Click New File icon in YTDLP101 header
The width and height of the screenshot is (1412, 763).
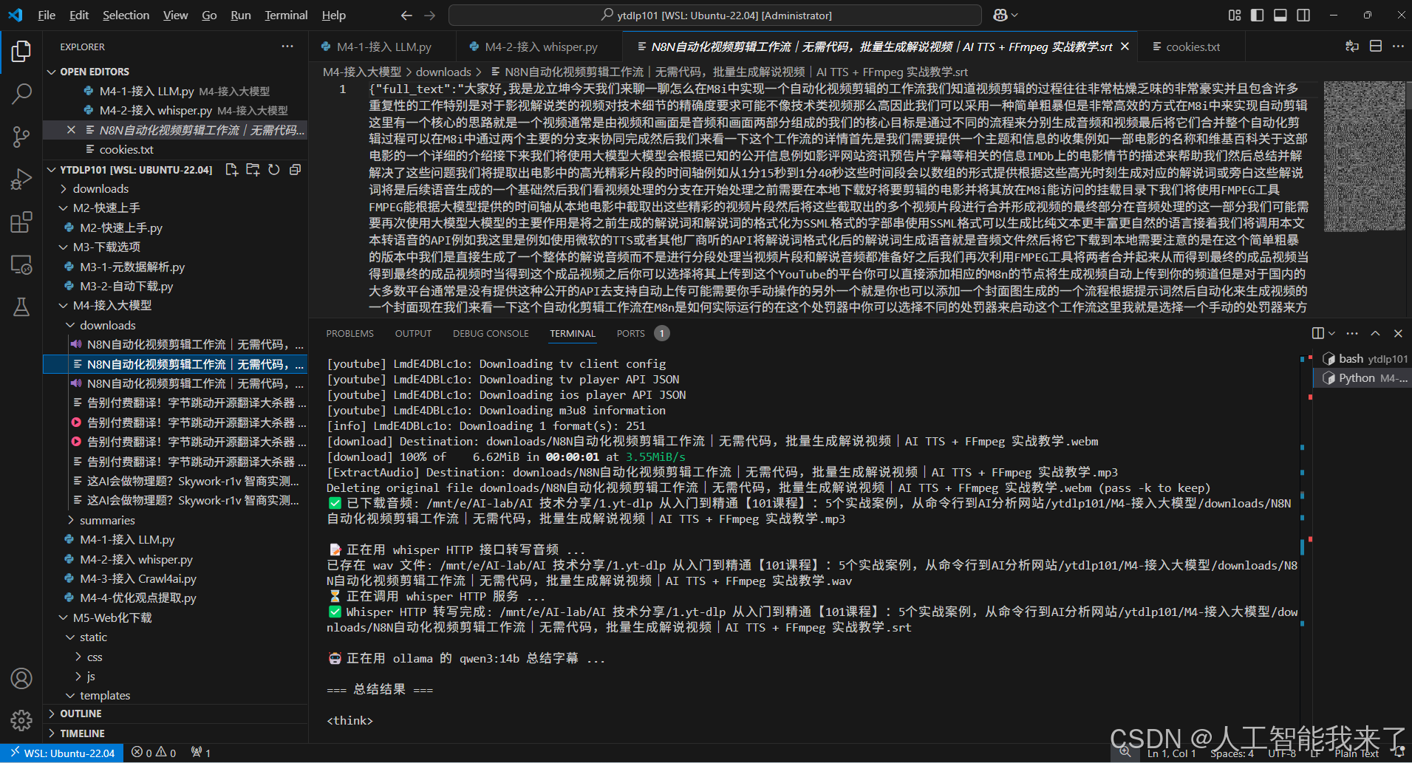(231, 170)
